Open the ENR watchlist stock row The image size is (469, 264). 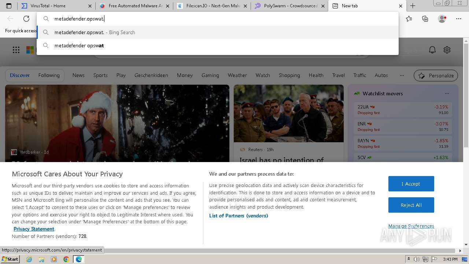pyautogui.click(x=403, y=126)
